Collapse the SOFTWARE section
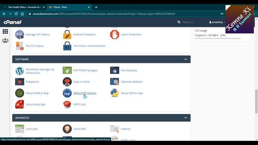258x145 pixels. pos(185,59)
